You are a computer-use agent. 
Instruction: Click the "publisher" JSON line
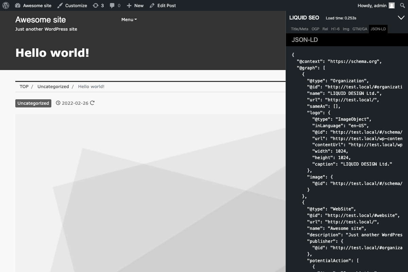pos(325,241)
